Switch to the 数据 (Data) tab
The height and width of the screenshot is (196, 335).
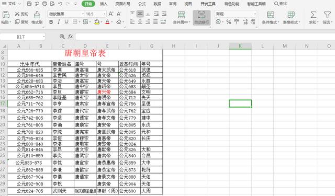[157, 4]
